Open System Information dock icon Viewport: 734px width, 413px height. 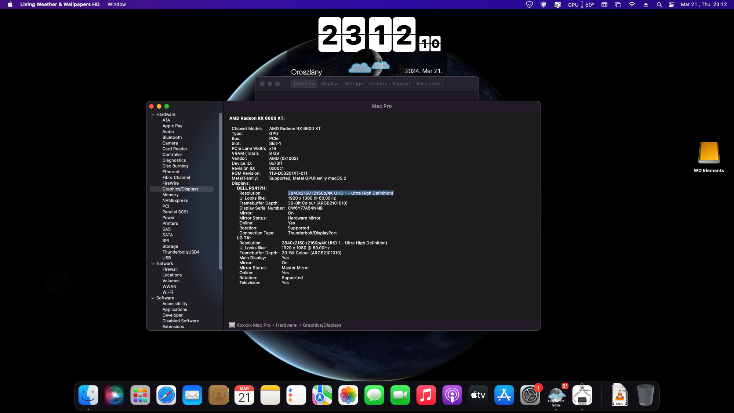point(582,395)
